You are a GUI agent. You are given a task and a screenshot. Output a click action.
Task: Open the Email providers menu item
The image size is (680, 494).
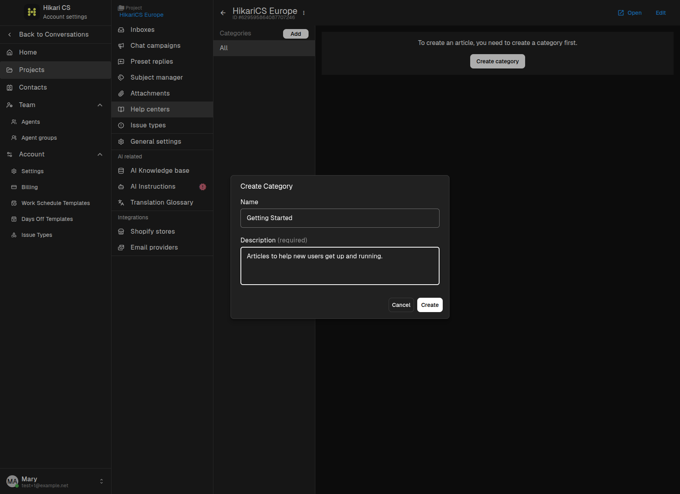click(162, 248)
